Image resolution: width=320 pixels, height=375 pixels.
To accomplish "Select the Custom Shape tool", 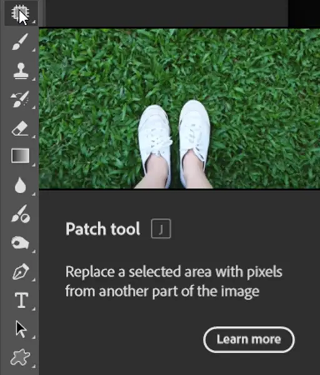I will coord(21,357).
